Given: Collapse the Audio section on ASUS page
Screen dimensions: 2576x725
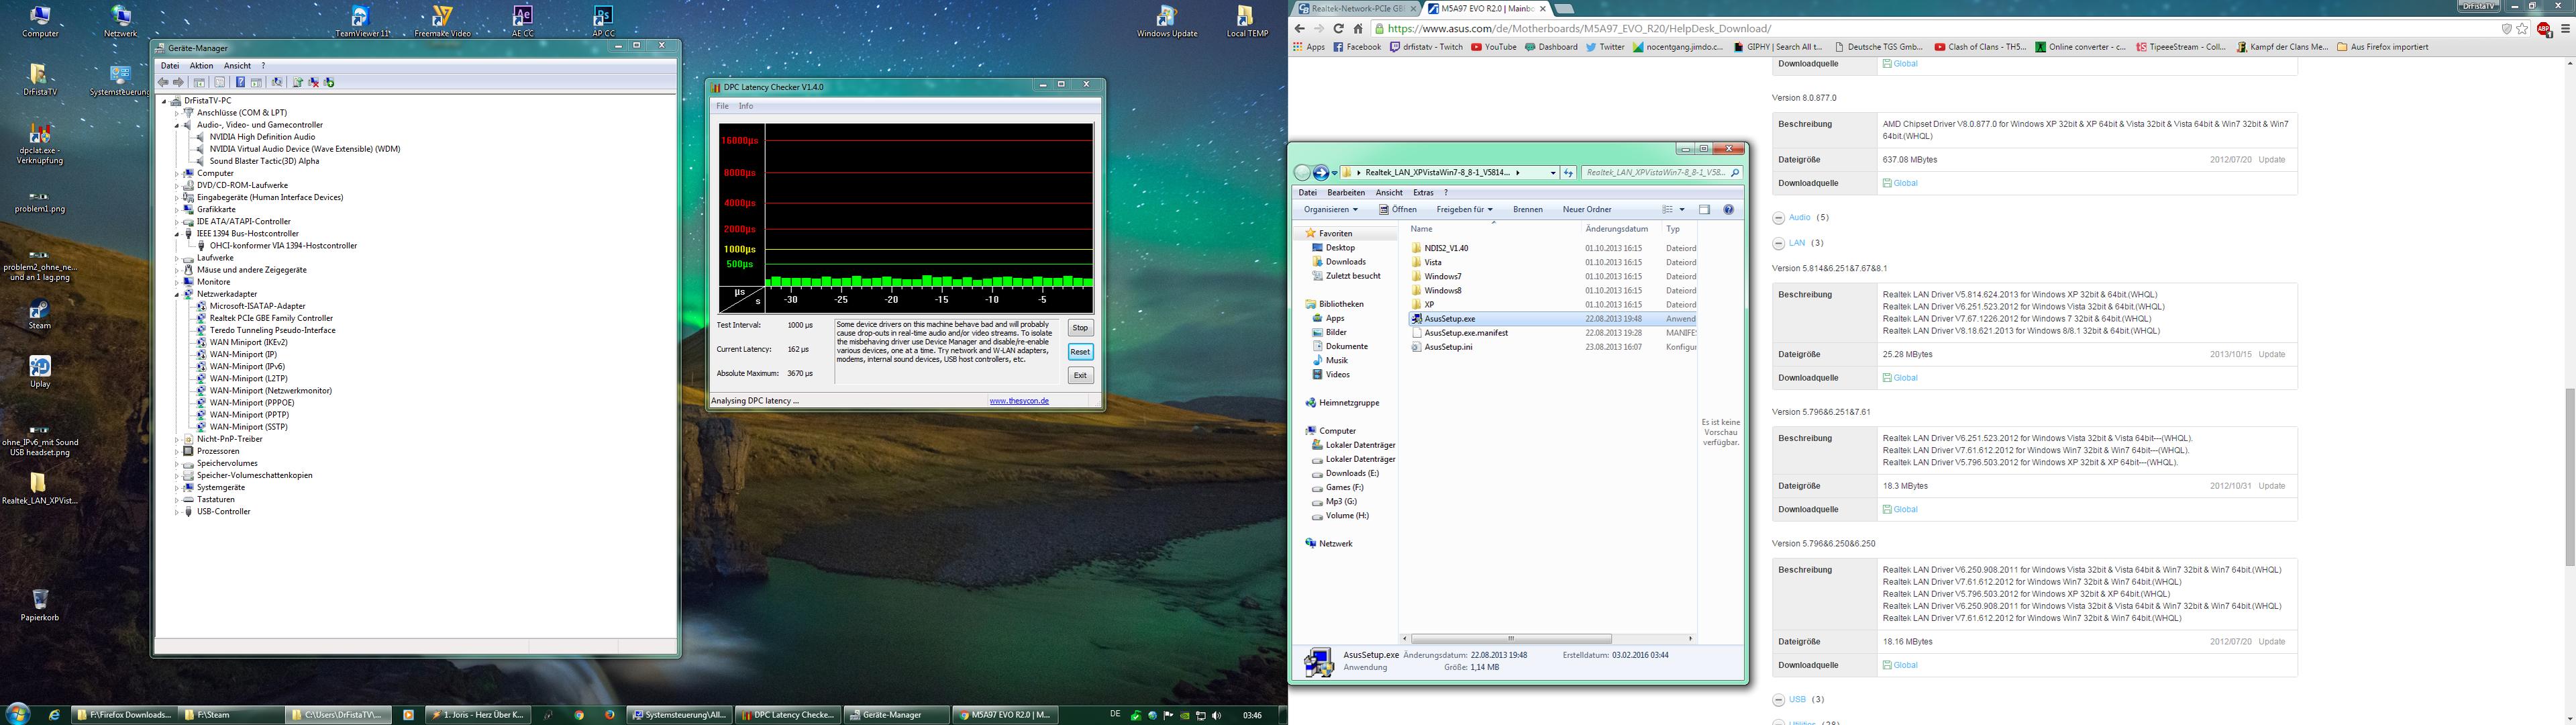Looking at the screenshot, I should point(1778,218).
